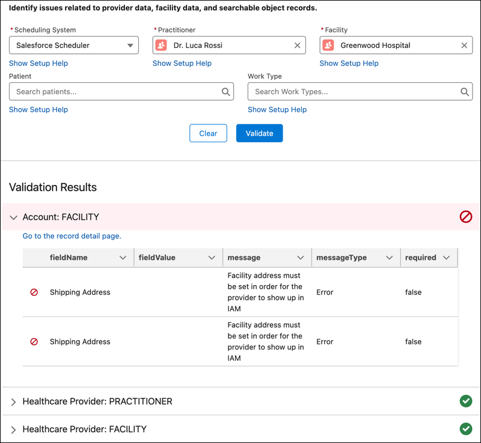Expand the Healthcare Provider: PRACTITIONER section

click(x=13, y=402)
